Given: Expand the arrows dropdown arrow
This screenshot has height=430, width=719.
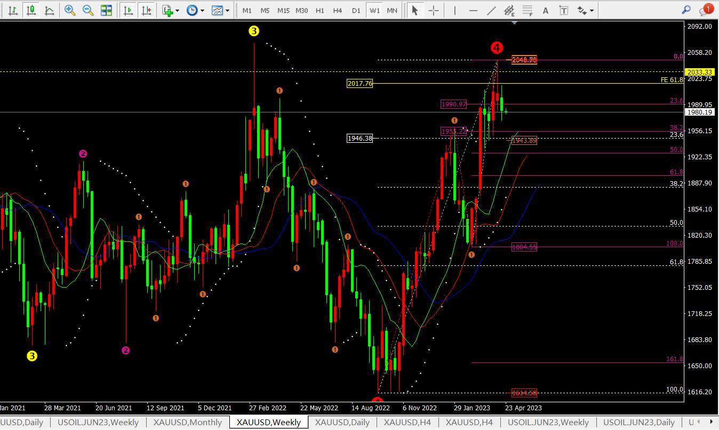Looking at the screenshot, I should pyautogui.click(x=592, y=10).
